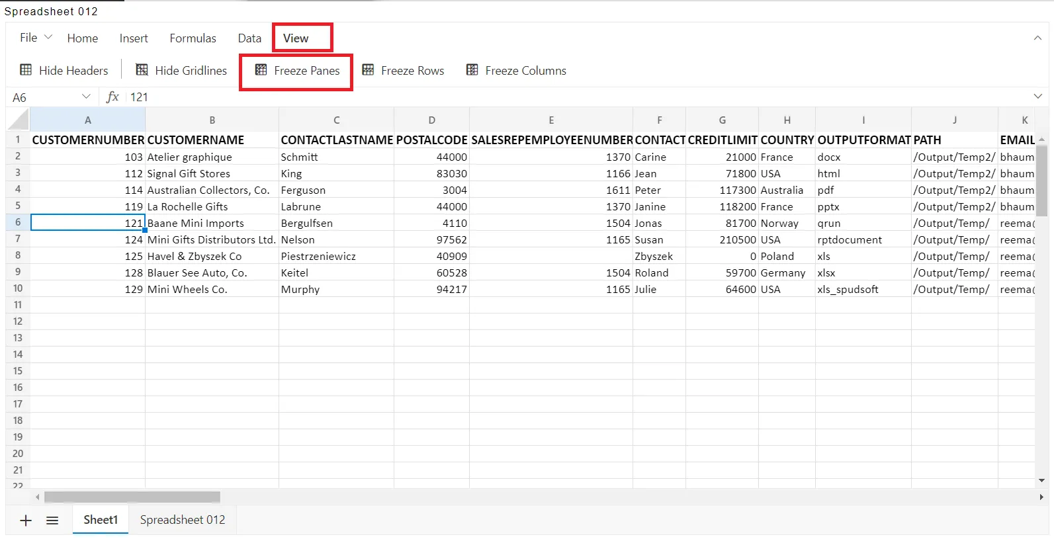Click the Freeze Columns icon
Viewport: 1054px width, 543px height.
[472, 70]
